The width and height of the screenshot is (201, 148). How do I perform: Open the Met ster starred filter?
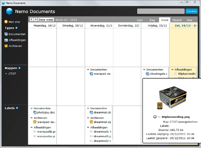14,22
